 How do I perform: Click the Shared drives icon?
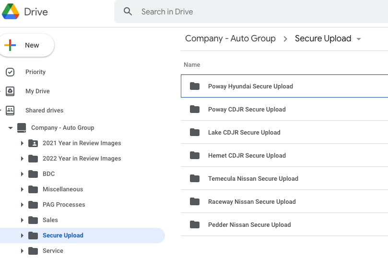click(10, 111)
